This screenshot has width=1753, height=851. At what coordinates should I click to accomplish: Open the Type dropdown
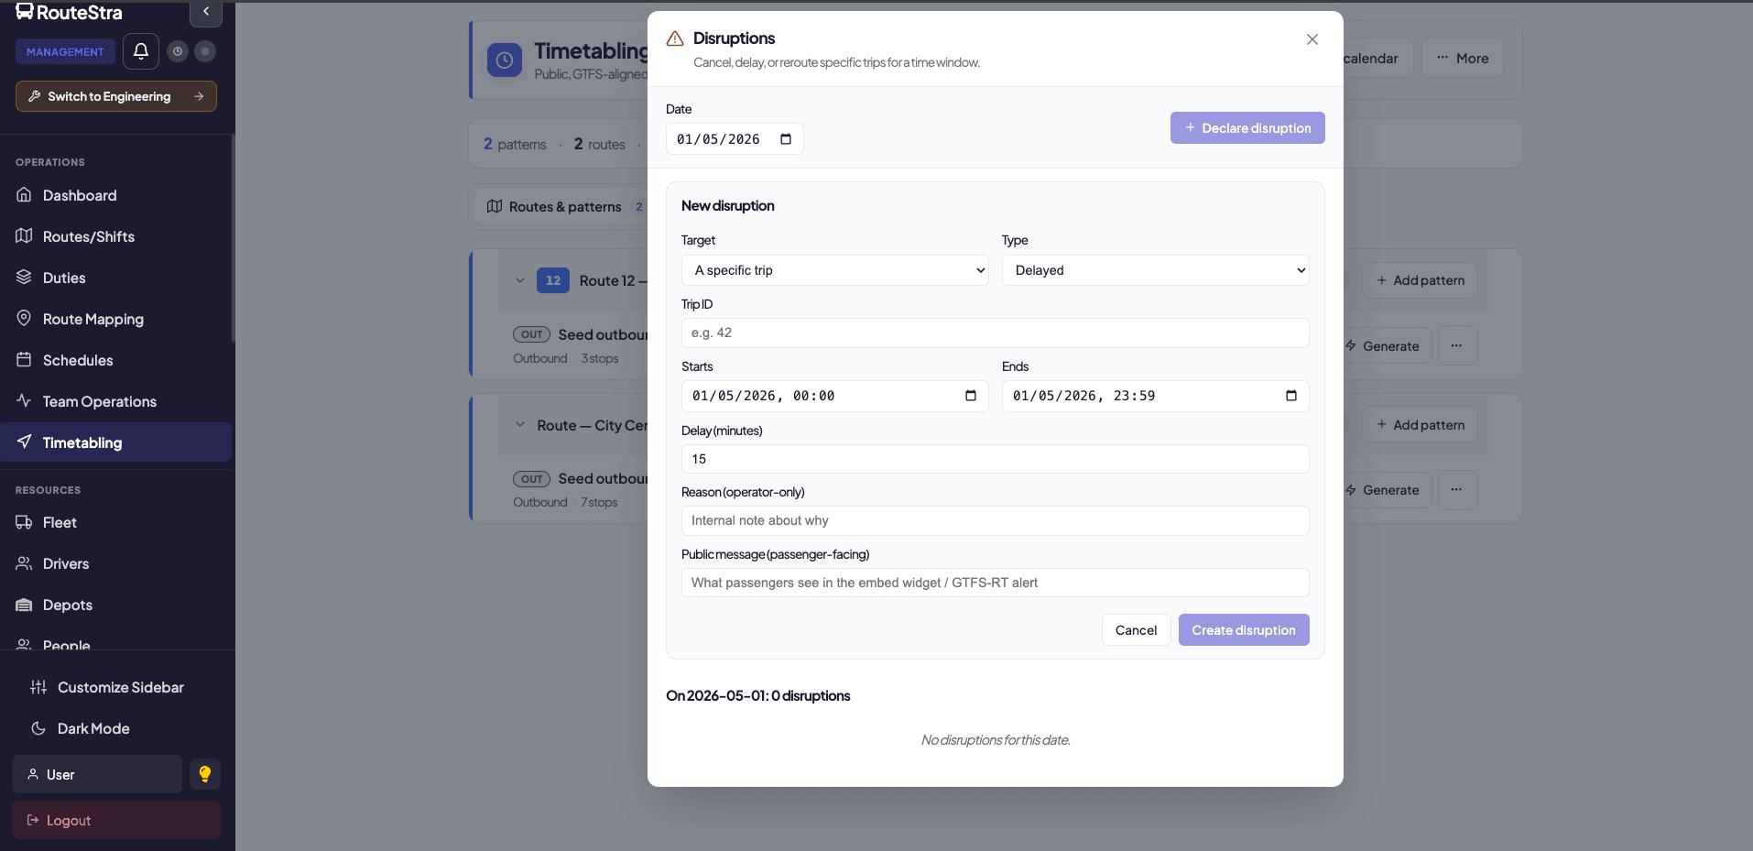click(1156, 270)
